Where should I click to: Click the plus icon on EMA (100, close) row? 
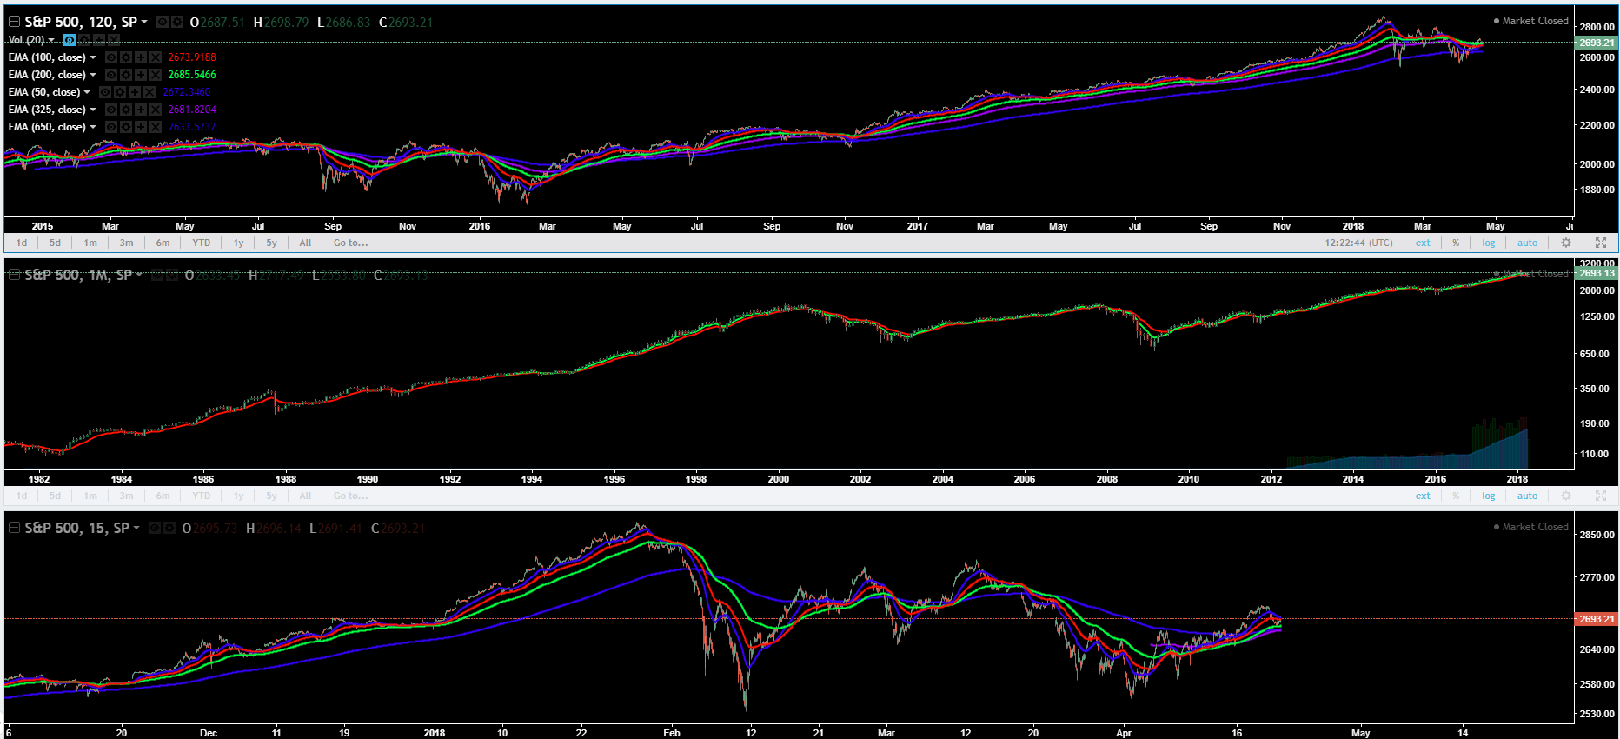tap(141, 57)
